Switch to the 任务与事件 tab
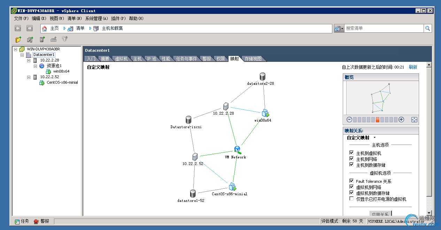441x230 pixels. (187, 59)
